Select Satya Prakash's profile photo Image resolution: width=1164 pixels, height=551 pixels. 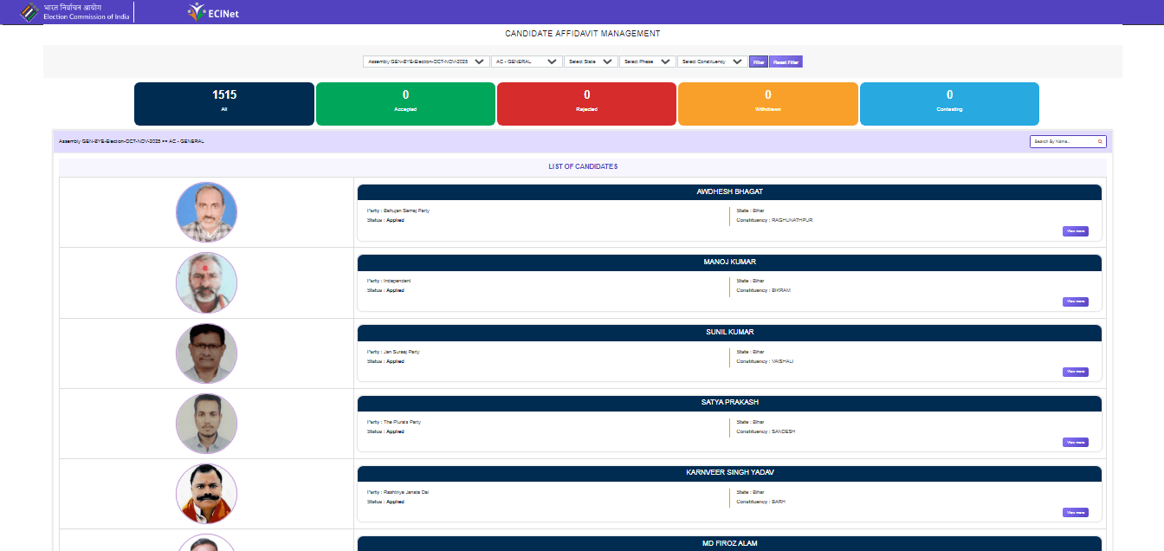pyautogui.click(x=206, y=424)
